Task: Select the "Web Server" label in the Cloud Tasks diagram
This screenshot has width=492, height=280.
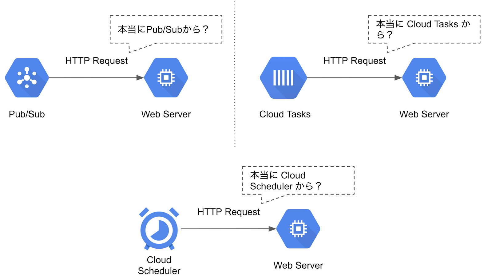Action: pos(424,114)
